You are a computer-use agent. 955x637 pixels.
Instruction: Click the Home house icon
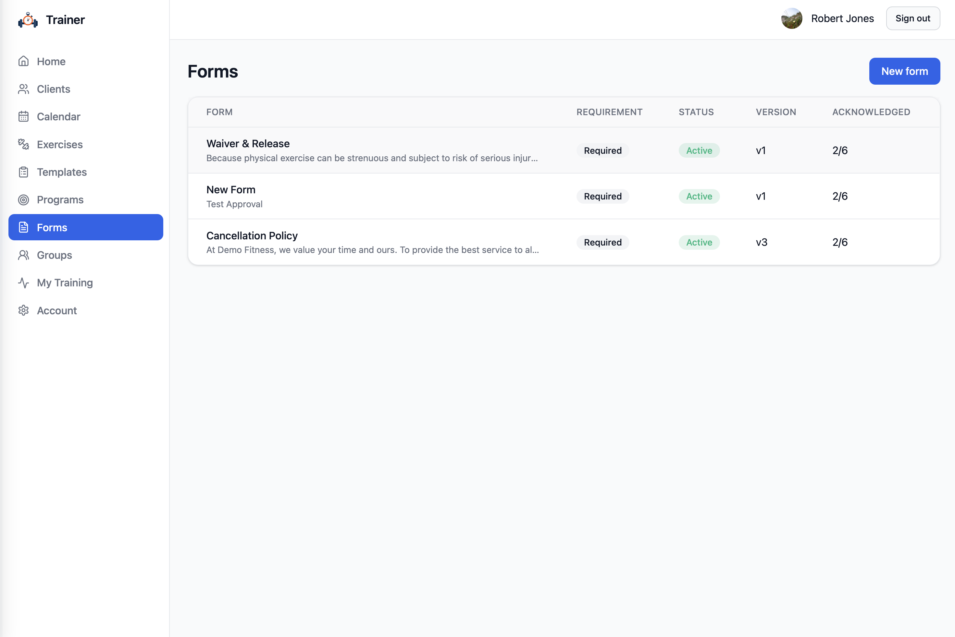24,61
